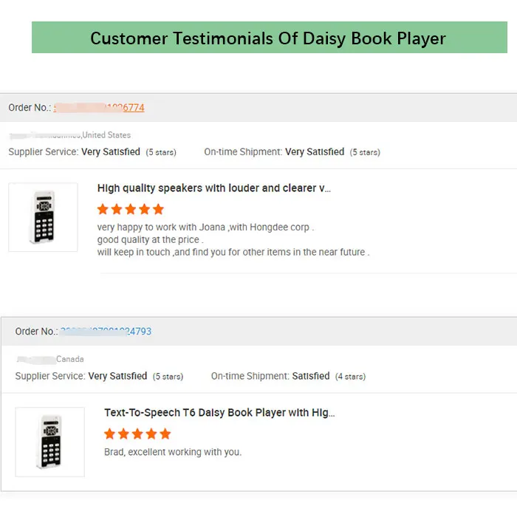517x517 pixels.
Task: Click the 'Brad, excellent working with you' review text
Action: click(x=173, y=452)
